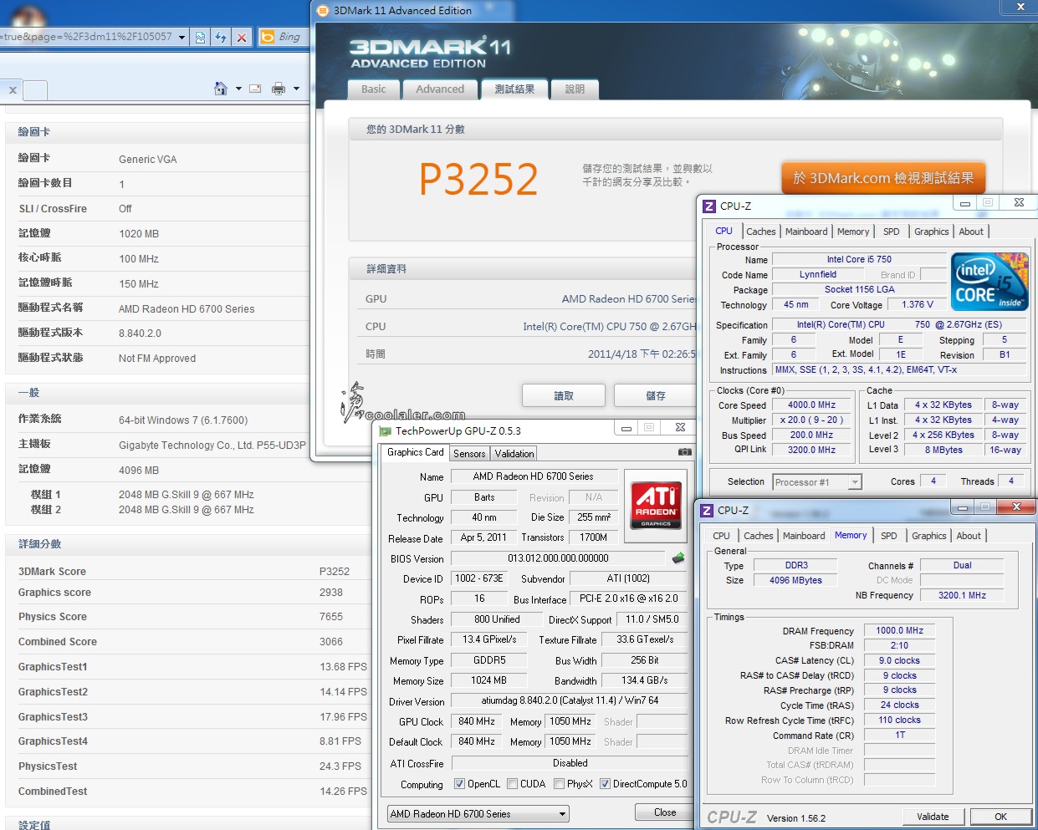The width and height of the screenshot is (1038, 830).
Task: Select the 說明 tab in 3DMark 11
Action: pos(575,89)
